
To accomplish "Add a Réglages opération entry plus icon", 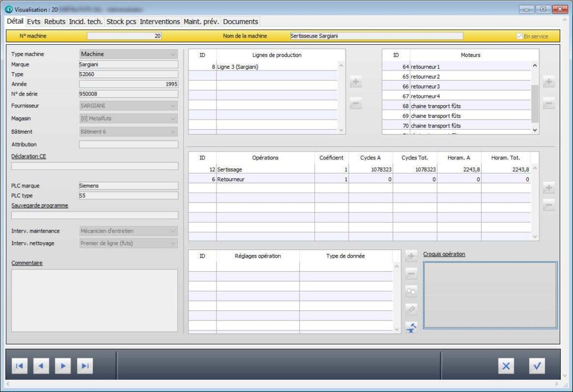I will tap(411, 256).
